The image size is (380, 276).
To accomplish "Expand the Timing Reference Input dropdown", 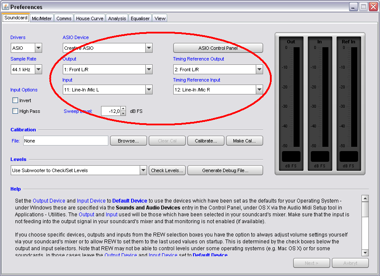I will [x=259, y=90].
